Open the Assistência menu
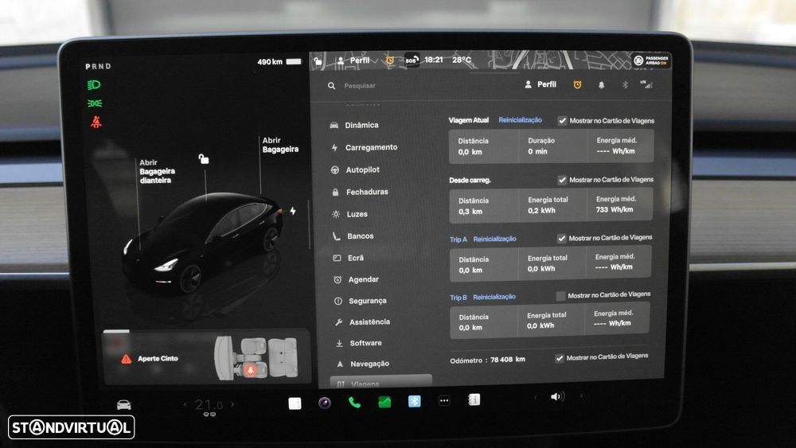This screenshot has width=796, height=448. coord(362,321)
